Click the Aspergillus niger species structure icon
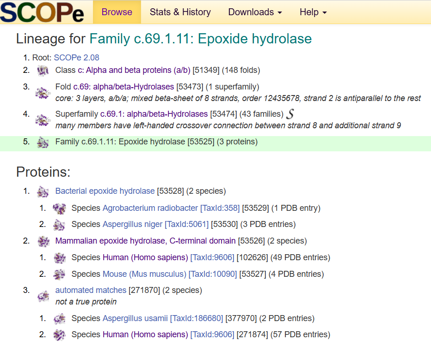The width and height of the screenshot is (431, 346). coord(59,225)
